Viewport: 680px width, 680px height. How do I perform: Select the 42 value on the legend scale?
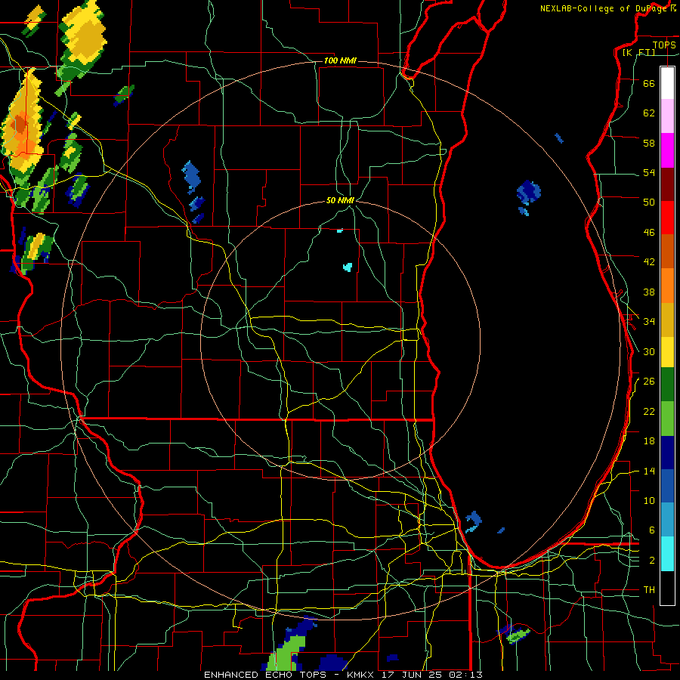pyautogui.click(x=649, y=261)
